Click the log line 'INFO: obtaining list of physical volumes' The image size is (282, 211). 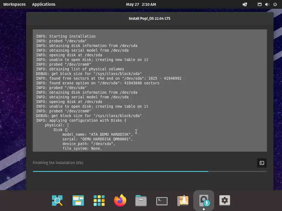coord(80,69)
